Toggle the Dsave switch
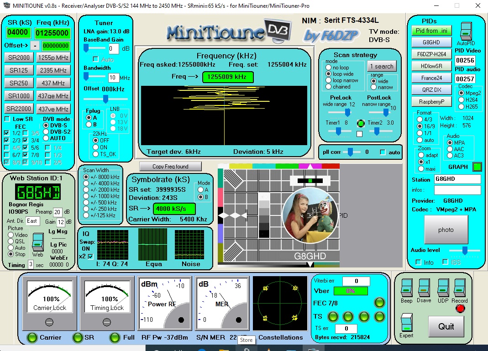 (424, 288)
